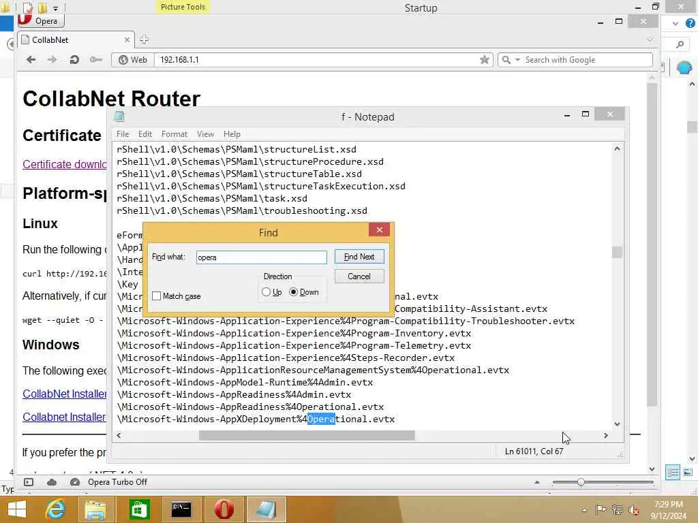Switch Explorer to large icons view
698x523 pixels.
click(688, 473)
